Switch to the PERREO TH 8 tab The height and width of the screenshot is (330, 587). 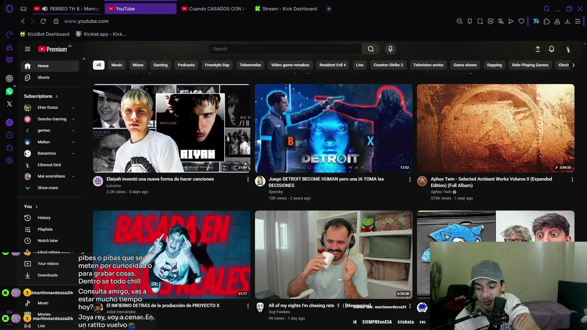coord(67,9)
